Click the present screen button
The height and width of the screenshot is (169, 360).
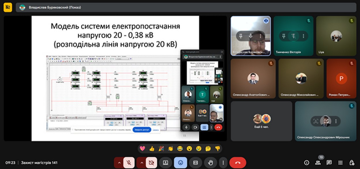(166, 163)
